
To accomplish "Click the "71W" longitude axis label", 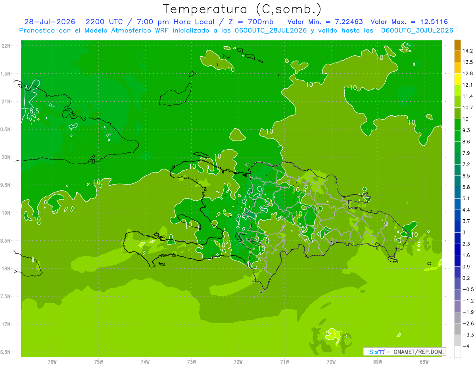I will (284, 361).
